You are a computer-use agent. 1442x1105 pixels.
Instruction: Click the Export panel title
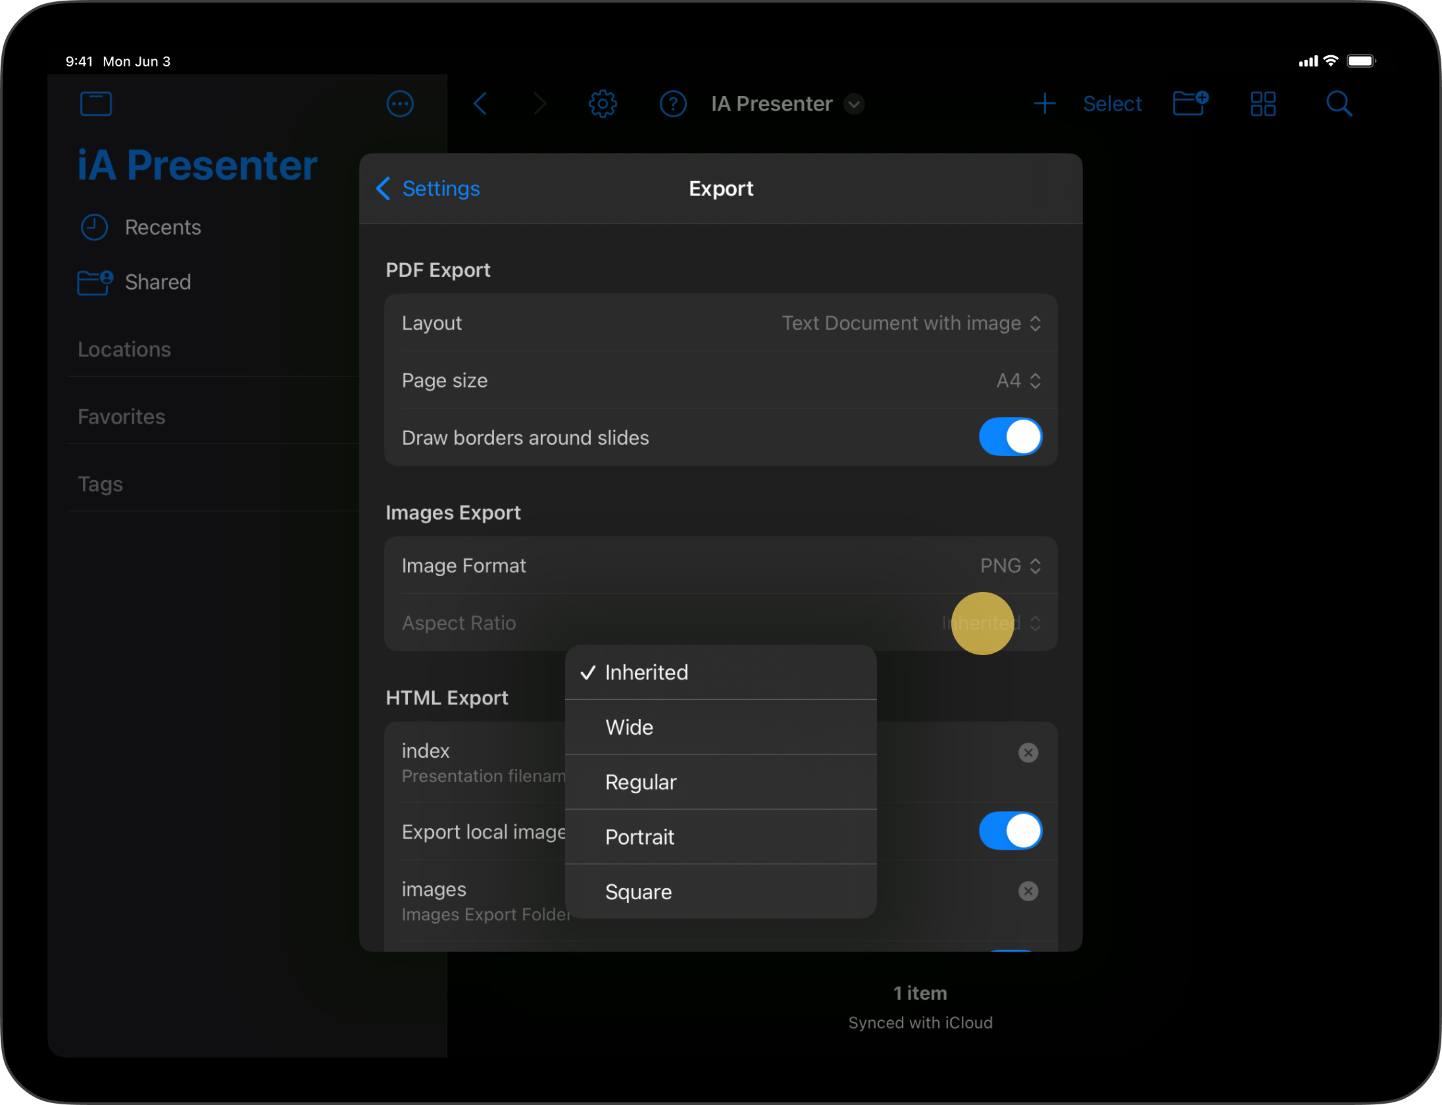(721, 189)
